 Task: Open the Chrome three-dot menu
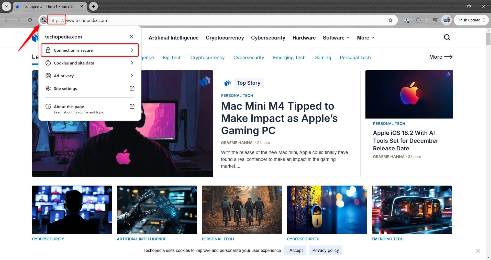(x=484, y=20)
